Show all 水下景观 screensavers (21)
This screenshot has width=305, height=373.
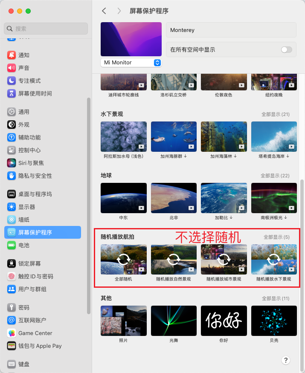pos(276,114)
